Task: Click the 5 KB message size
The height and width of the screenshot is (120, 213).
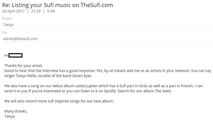Action: pyautogui.click(x=51, y=11)
